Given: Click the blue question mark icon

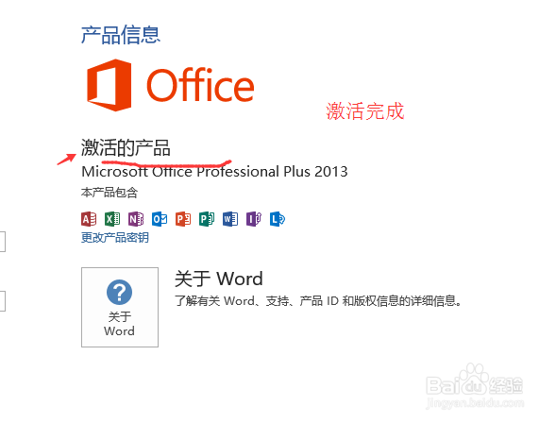Looking at the screenshot, I should pyautogui.click(x=120, y=292).
